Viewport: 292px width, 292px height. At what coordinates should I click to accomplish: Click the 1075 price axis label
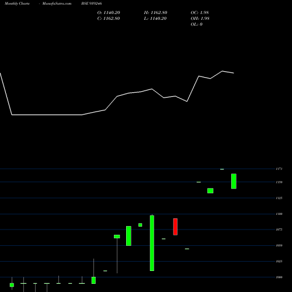coord(279,230)
